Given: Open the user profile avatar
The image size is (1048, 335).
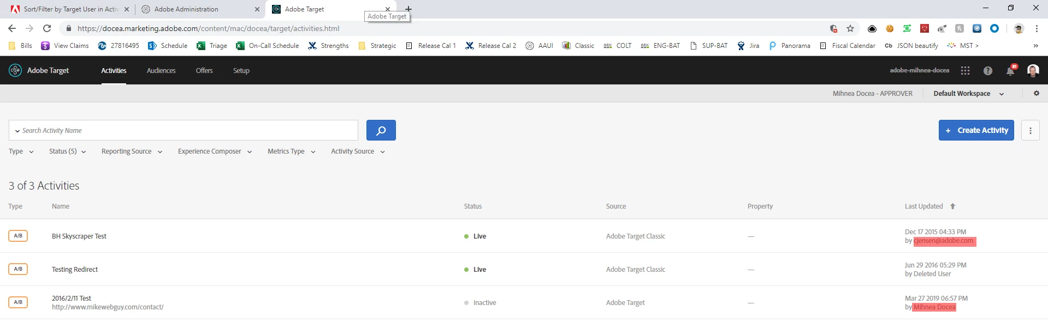Looking at the screenshot, I should [x=1033, y=70].
